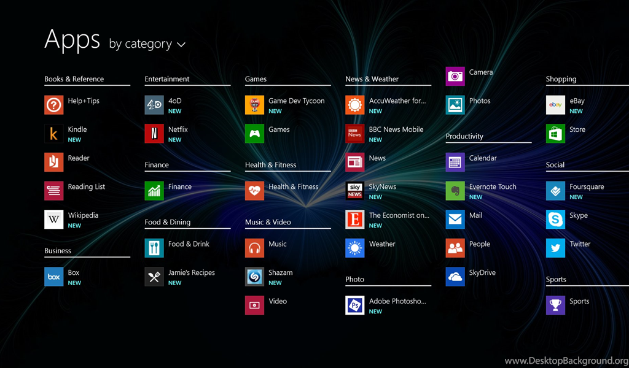Launch the Wikipedia app icon
This screenshot has height=368, width=629.
coord(54,220)
